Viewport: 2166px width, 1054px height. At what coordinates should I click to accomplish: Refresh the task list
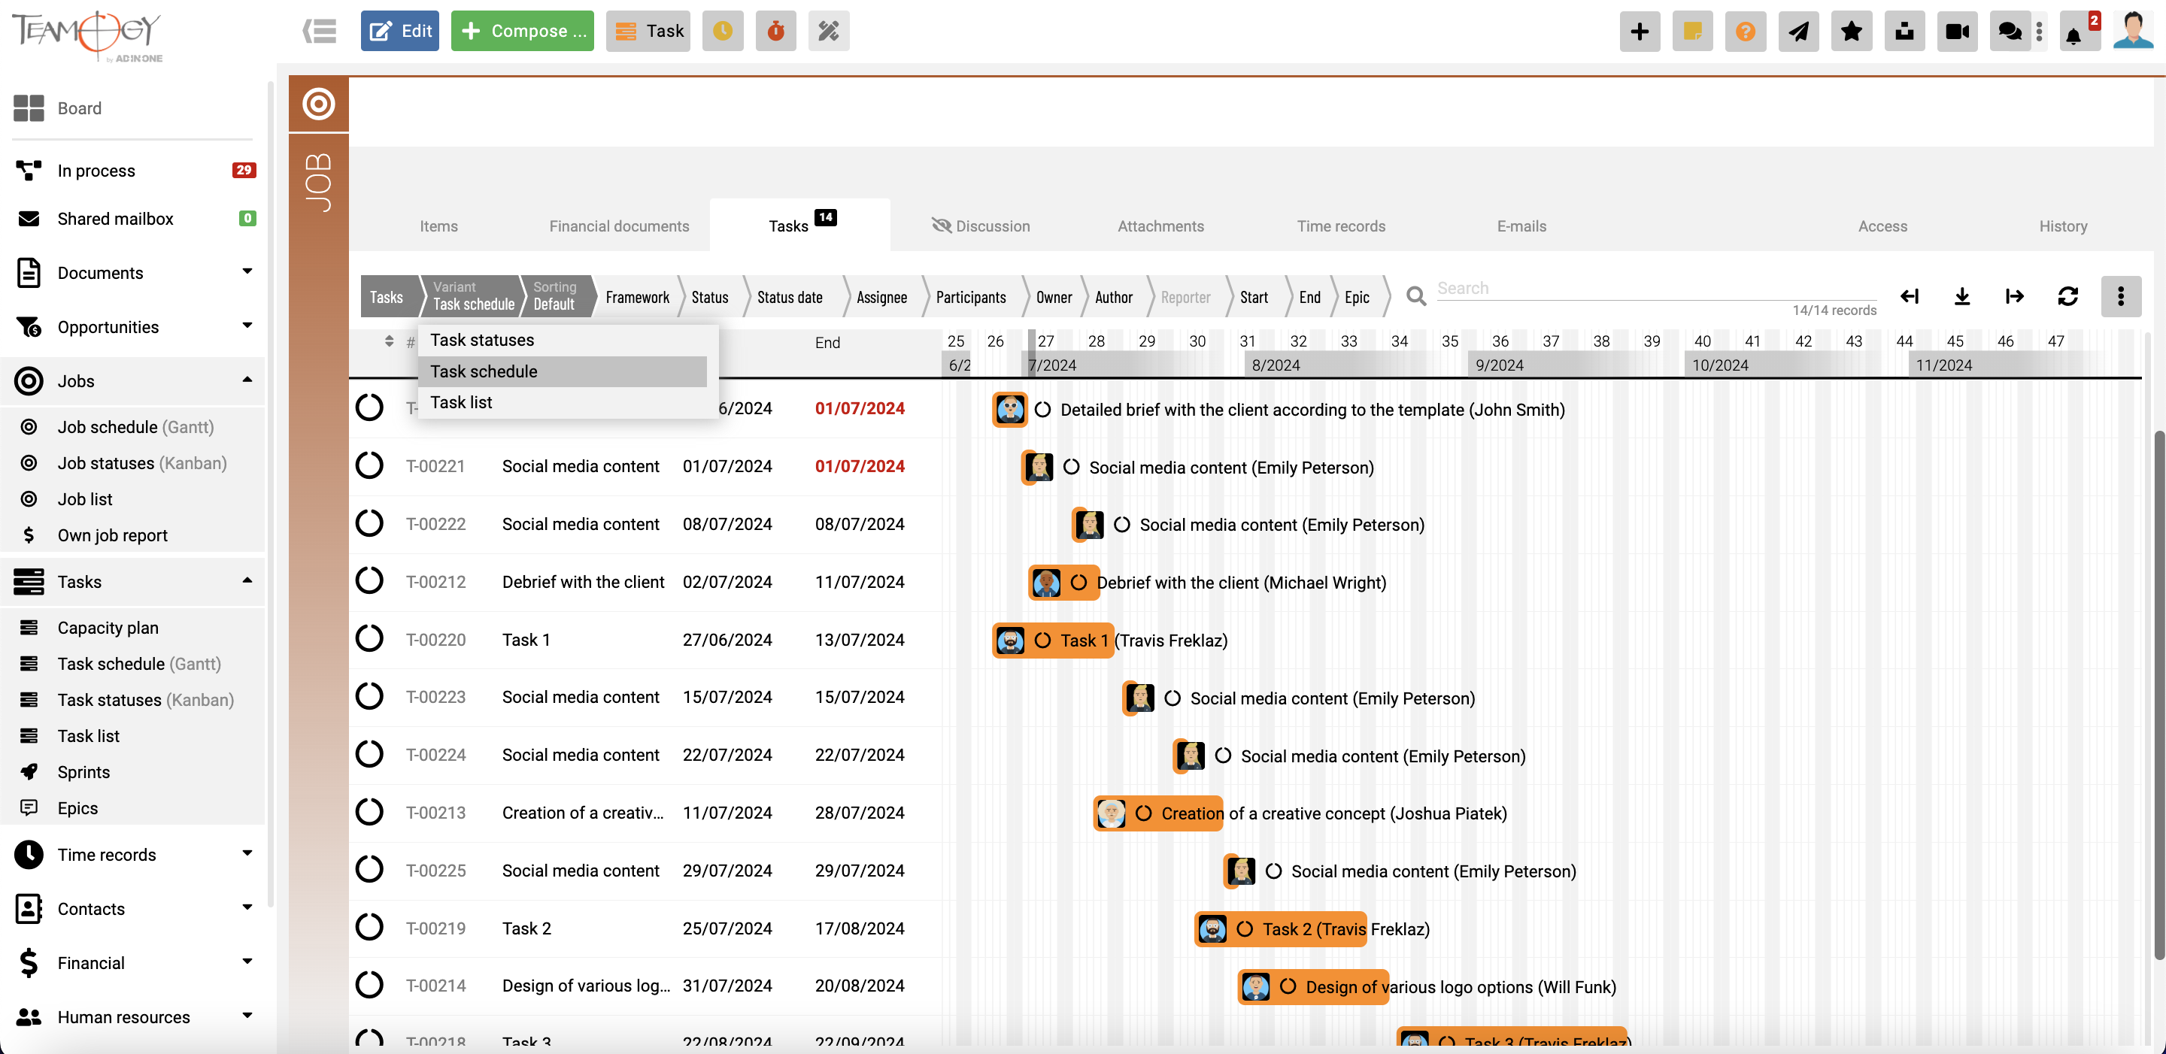[2067, 296]
